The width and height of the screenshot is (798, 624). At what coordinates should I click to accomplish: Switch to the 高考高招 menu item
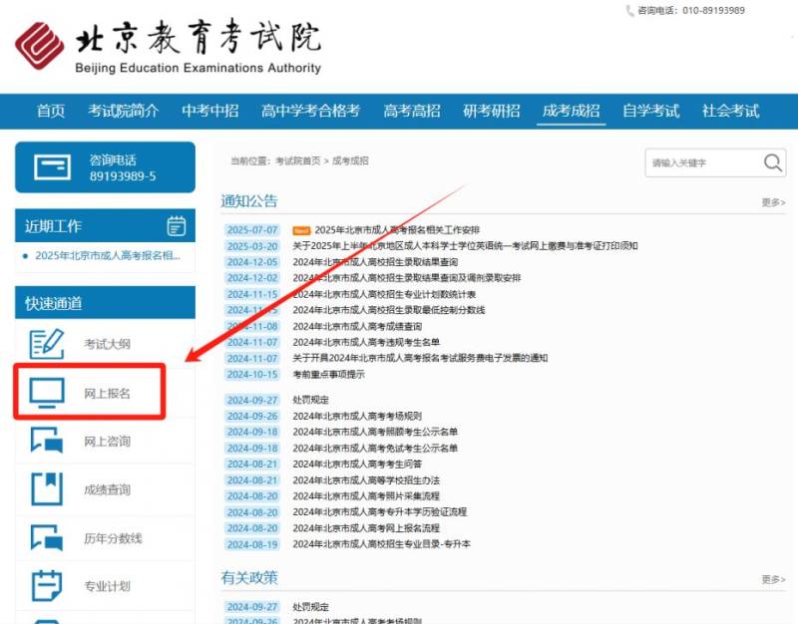(x=411, y=112)
